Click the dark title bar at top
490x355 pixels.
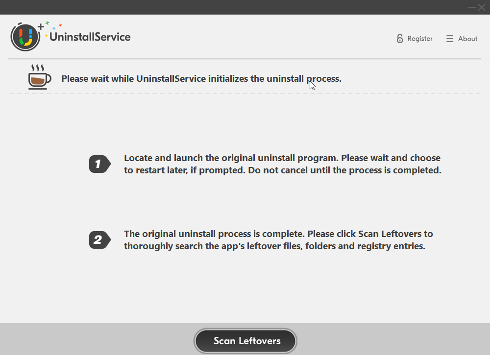pyautogui.click(x=231, y=7)
